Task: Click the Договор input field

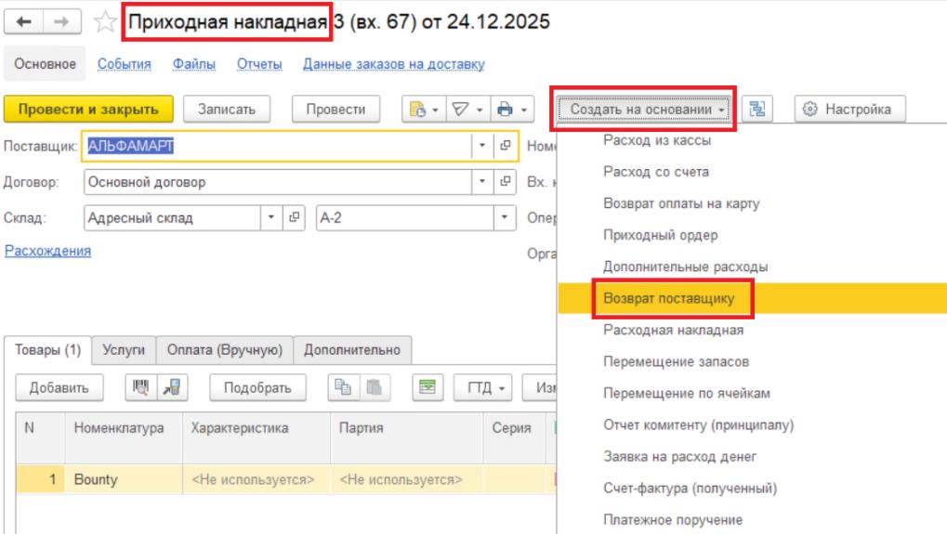Action: click(x=278, y=182)
